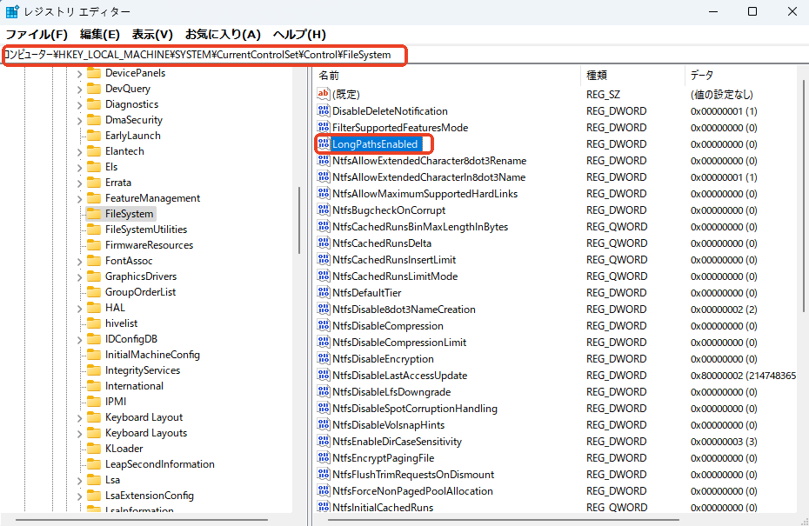Viewport: 809px width, 526px height.
Task: Expand the FeatureManagement key chevron
Action: point(79,198)
